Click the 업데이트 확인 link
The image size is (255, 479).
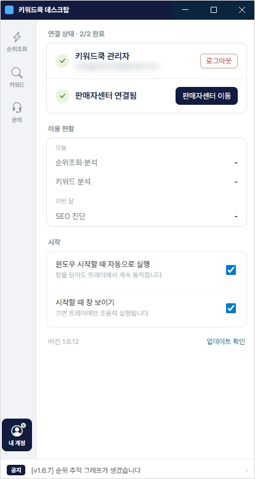point(226,342)
